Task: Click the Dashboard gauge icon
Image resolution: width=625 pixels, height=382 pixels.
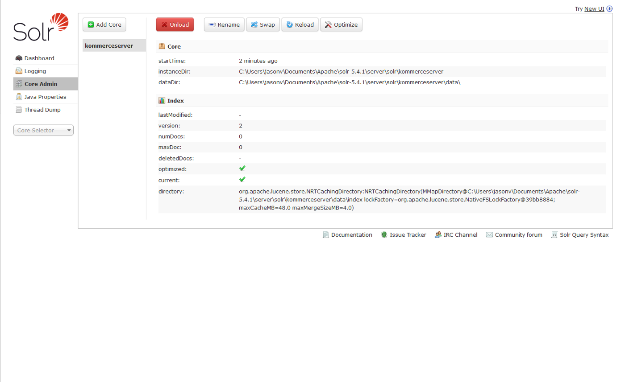Action: point(19,58)
